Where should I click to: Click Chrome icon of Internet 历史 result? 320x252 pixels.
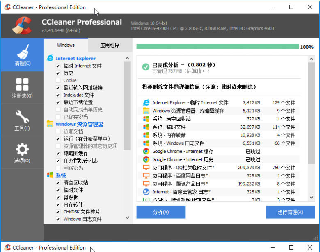146,159
